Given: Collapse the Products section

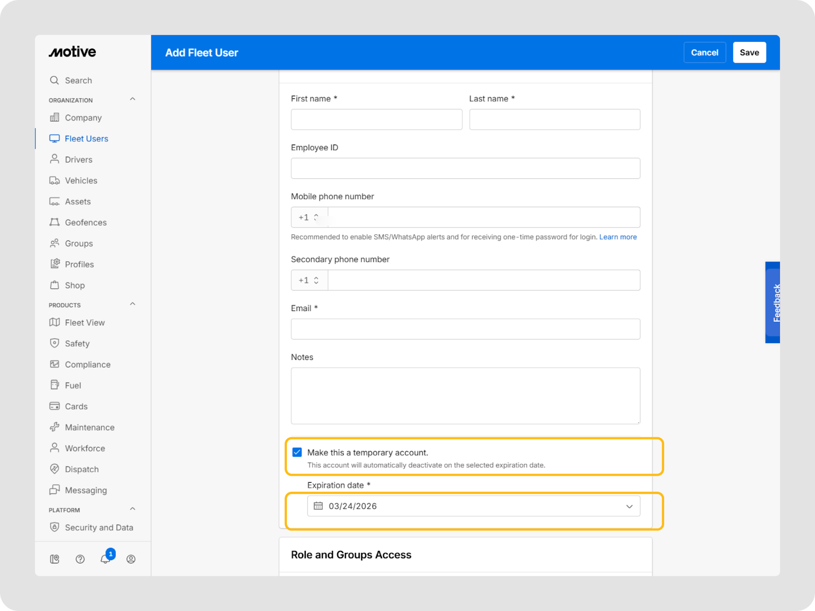Looking at the screenshot, I should [x=132, y=304].
